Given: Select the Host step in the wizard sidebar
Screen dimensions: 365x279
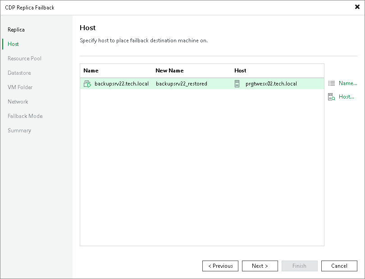Looking at the screenshot, I should [x=13, y=44].
